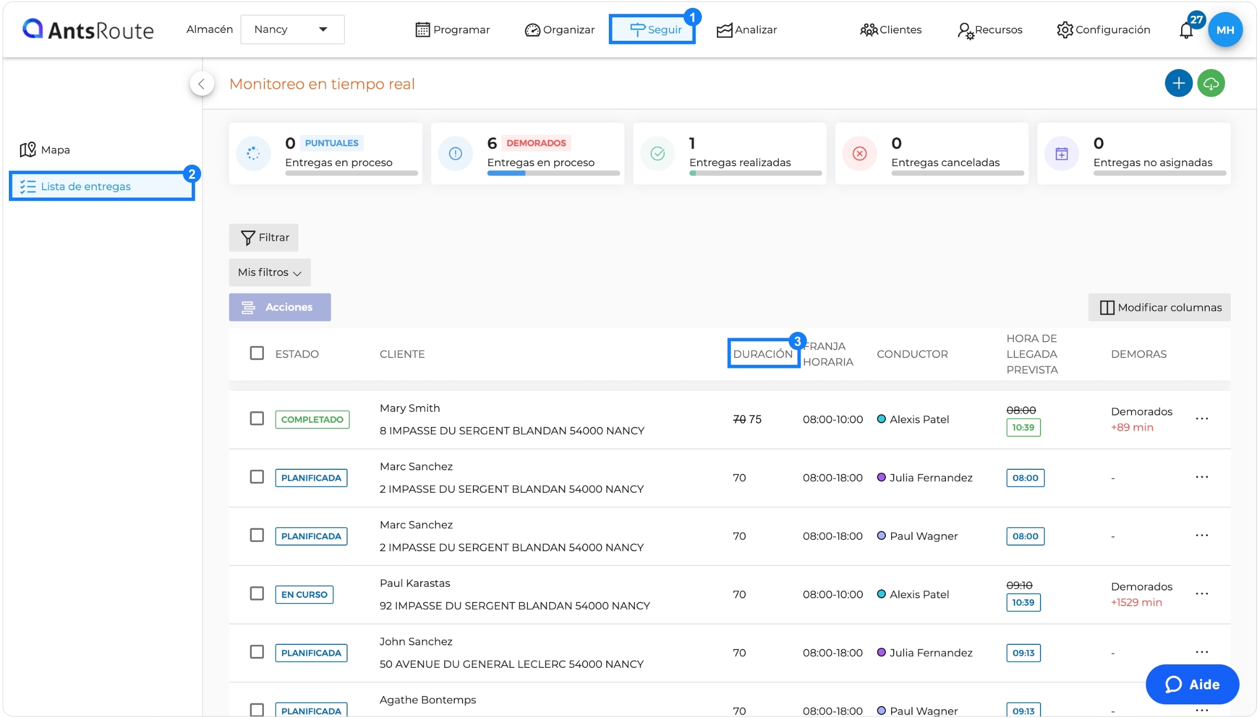Image resolution: width=1259 pixels, height=718 pixels.
Task: Click the Demorados progress bar
Action: [553, 173]
